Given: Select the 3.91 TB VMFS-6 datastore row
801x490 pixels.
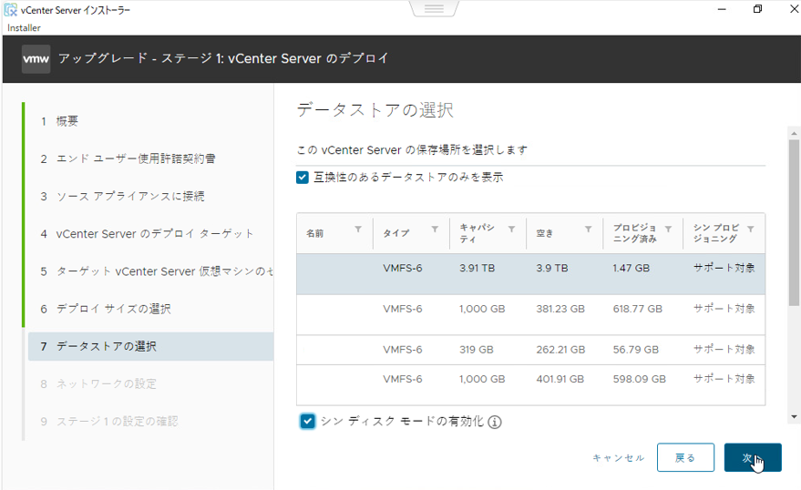Looking at the screenshot, I should pyautogui.click(x=530, y=273).
